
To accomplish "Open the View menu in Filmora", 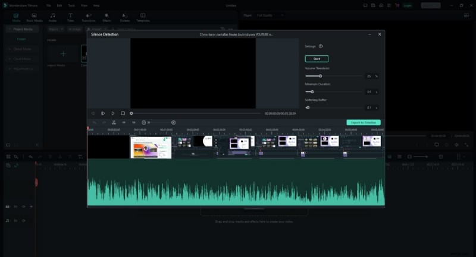I will tap(84, 5).
